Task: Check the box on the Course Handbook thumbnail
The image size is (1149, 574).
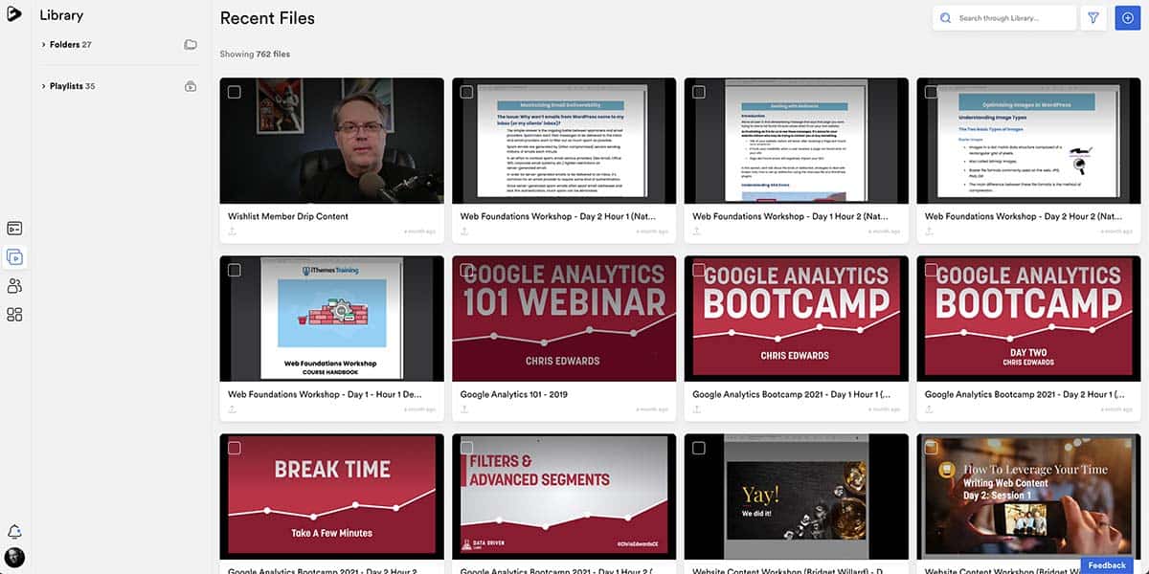Action: (x=235, y=270)
